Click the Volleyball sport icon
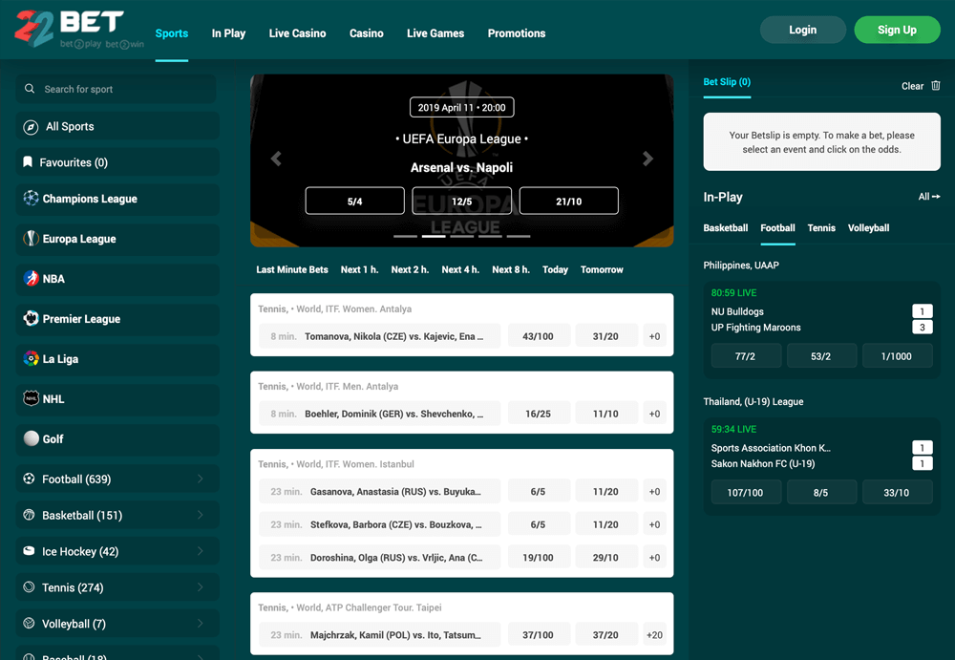955x660 pixels. pyautogui.click(x=29, y=624)
